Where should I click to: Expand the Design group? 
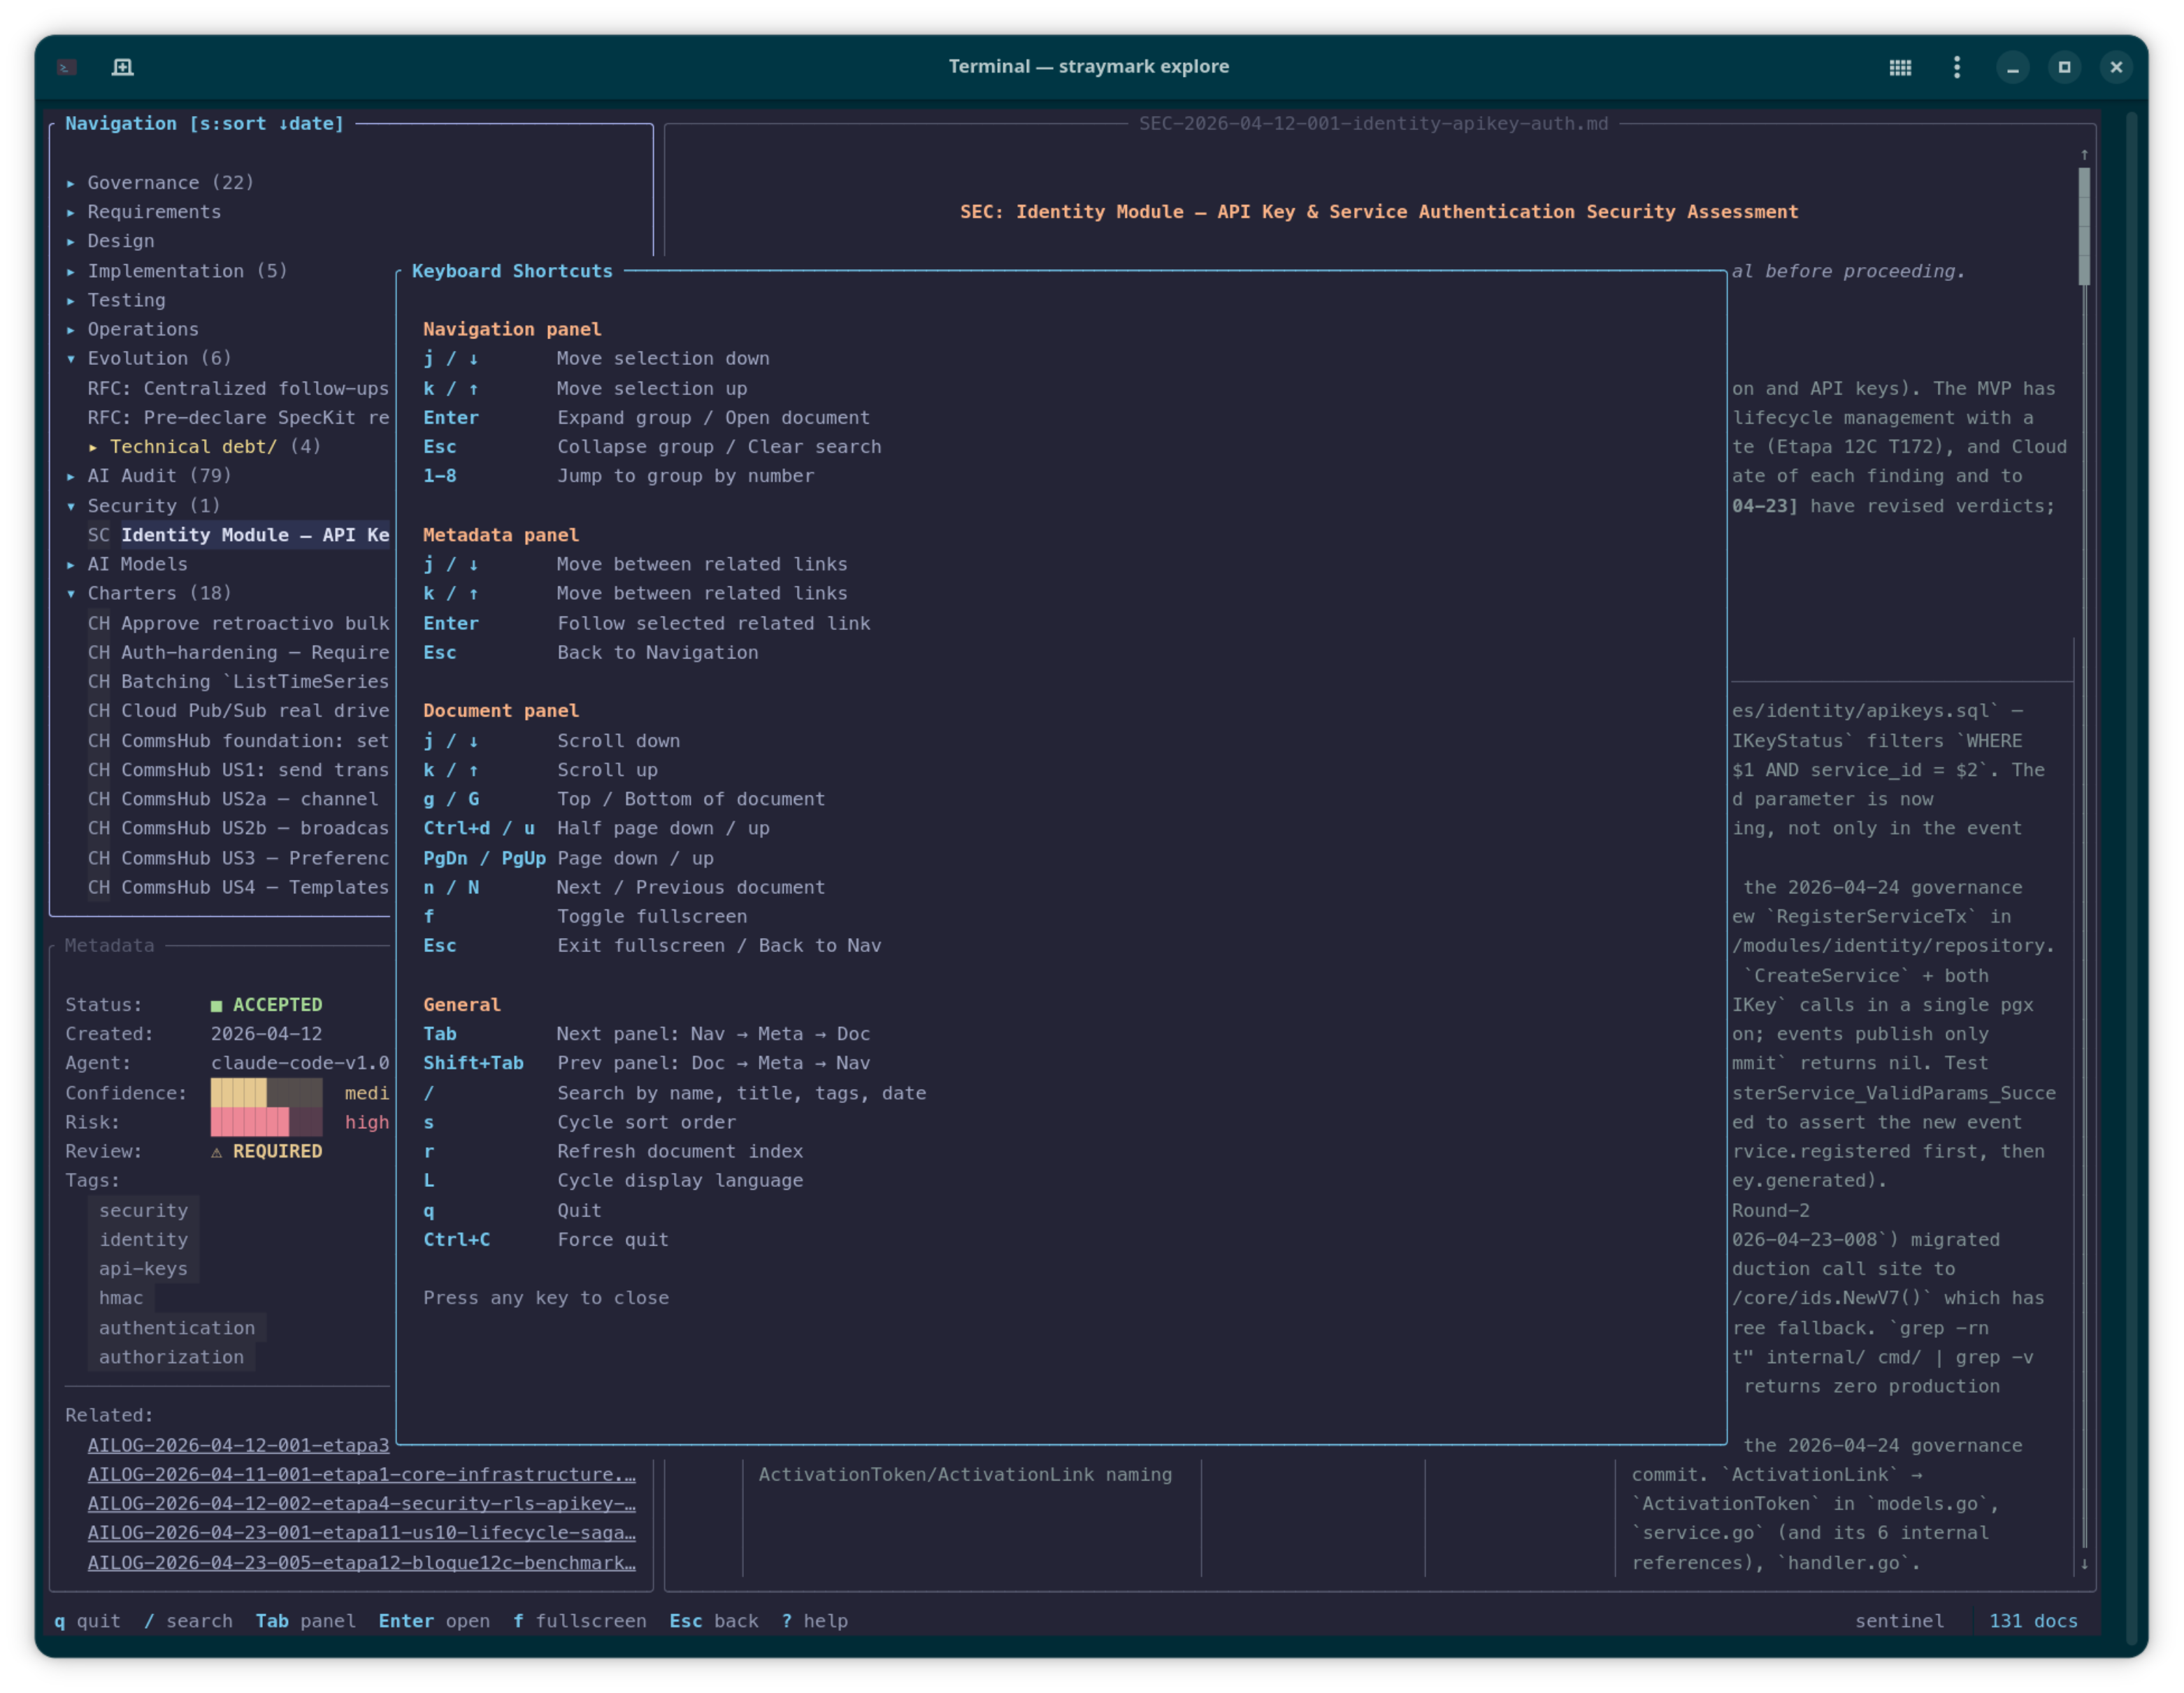[110, 240]
